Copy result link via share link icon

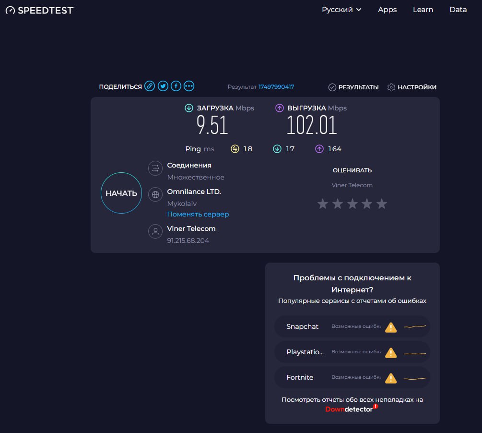pyautogui.click(x=150, y=86)
